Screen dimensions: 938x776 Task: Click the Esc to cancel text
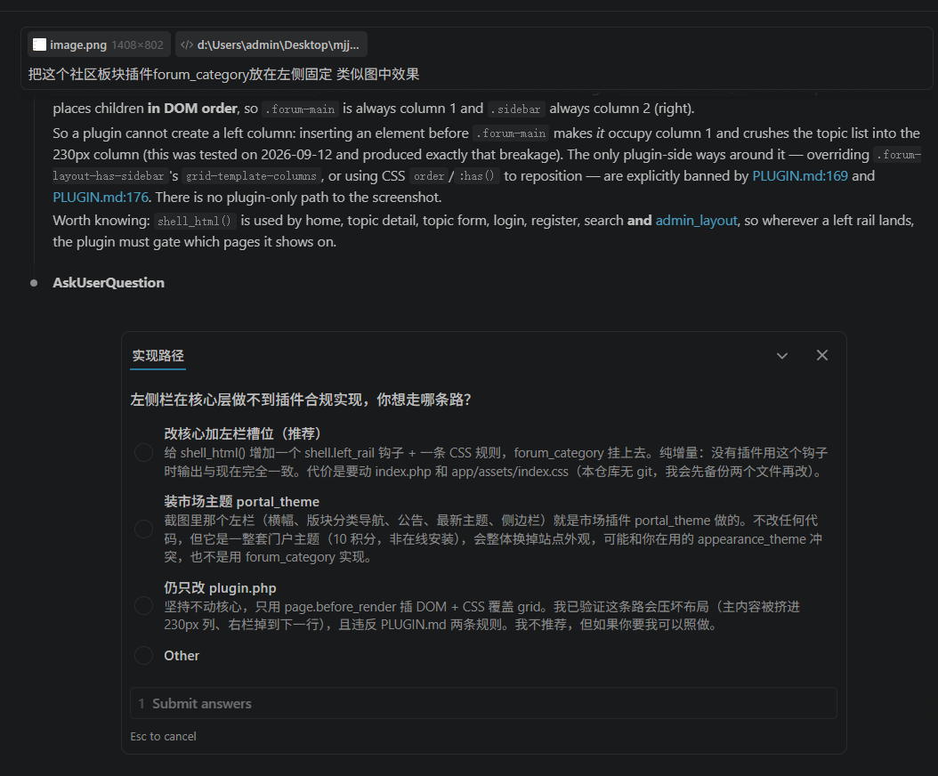[164, 737]
